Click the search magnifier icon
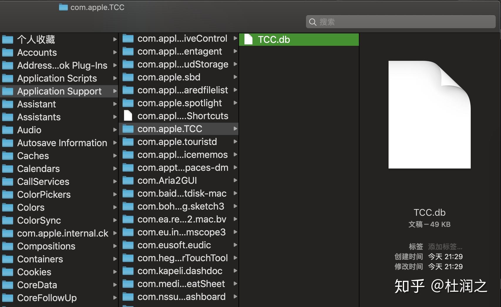The height and width of the screenshot is (307, 501). point(313,22)
